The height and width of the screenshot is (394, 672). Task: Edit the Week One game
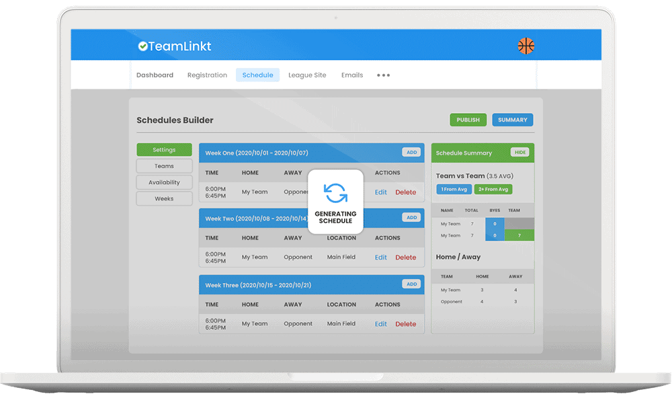pyautogui.click(x=380, y=192)
